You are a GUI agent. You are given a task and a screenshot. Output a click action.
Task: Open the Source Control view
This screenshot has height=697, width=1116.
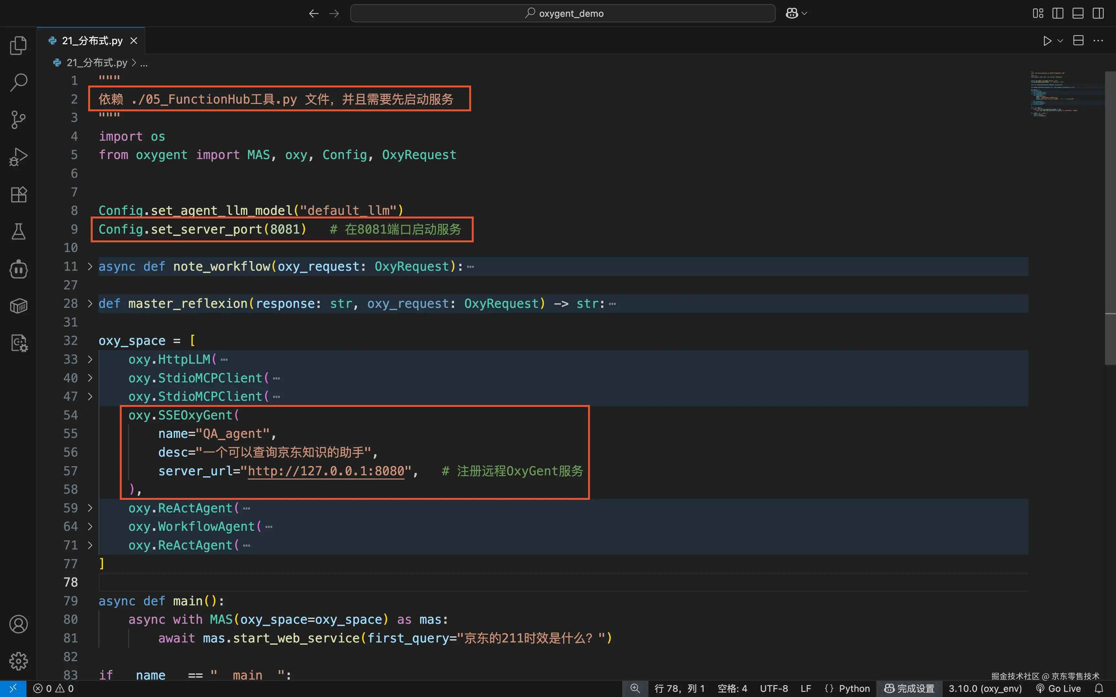18,119
